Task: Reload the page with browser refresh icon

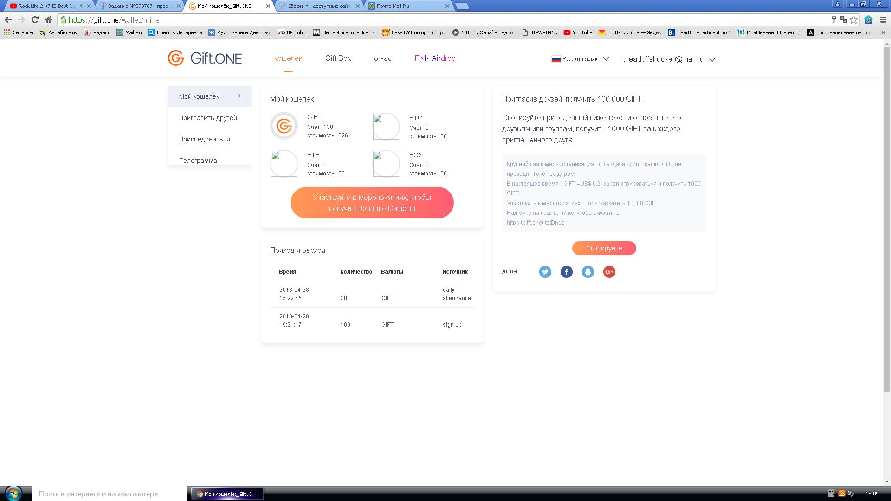Action: 35,19
